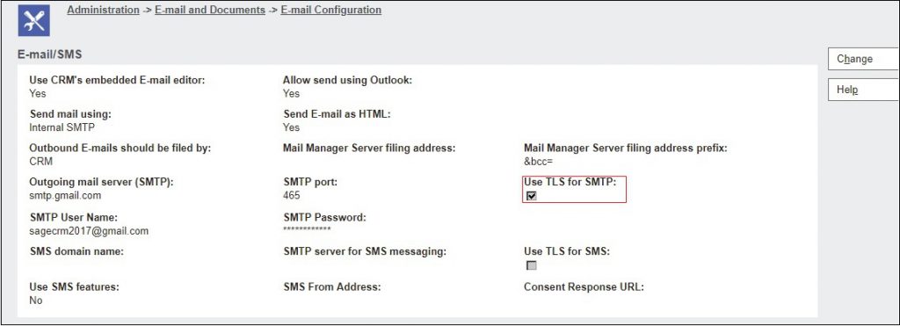Select the Internal SMTP value
The height and width of the screenshot is (326, 900).
click(62, 127)
